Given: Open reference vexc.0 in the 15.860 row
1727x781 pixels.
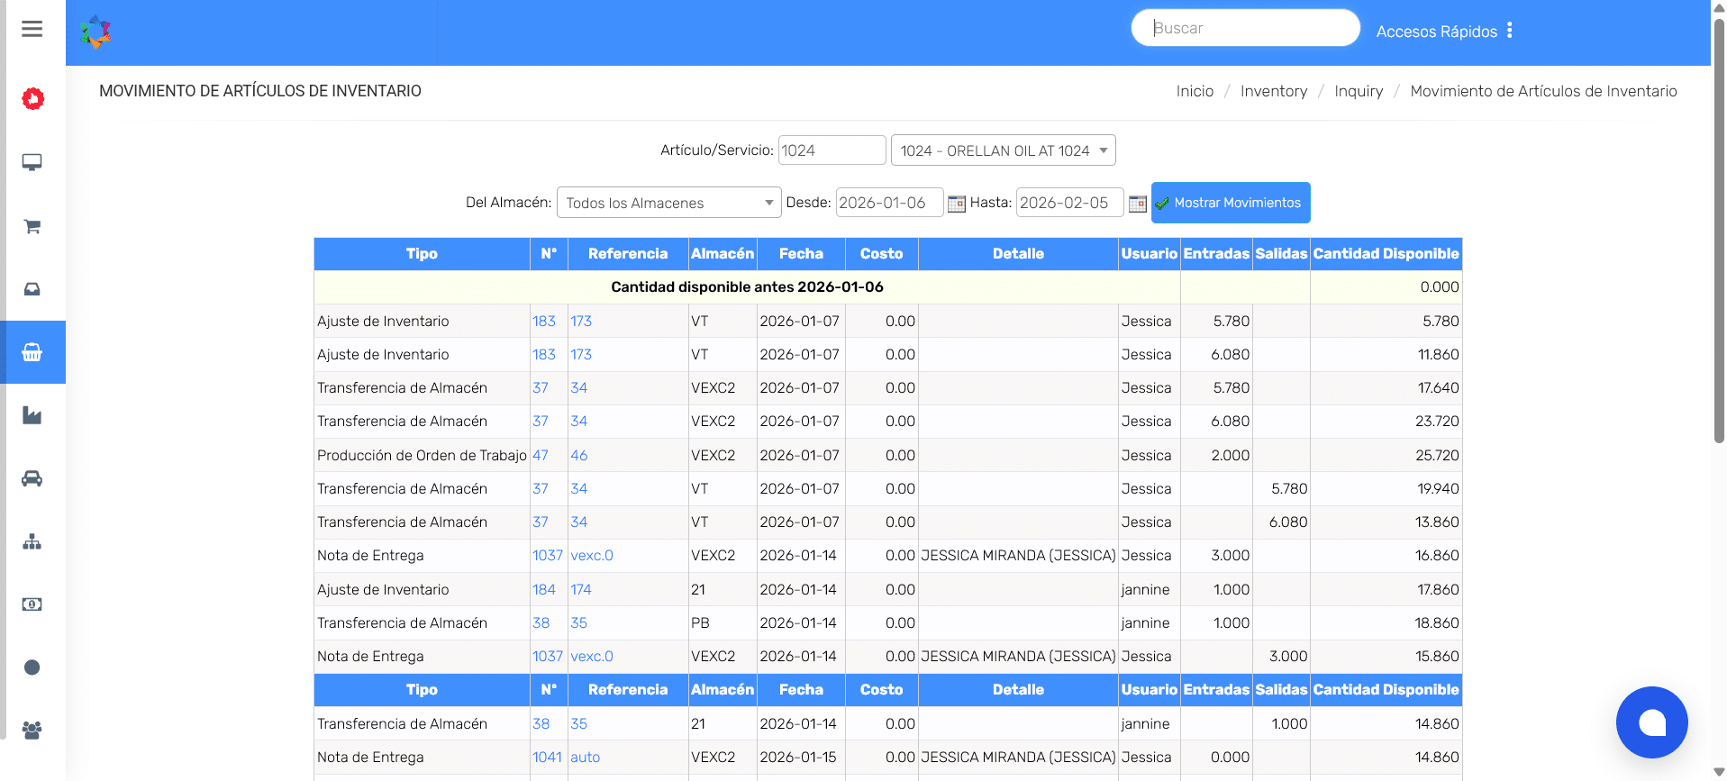Looking at the screenshot, I should (x=592, y=657).
